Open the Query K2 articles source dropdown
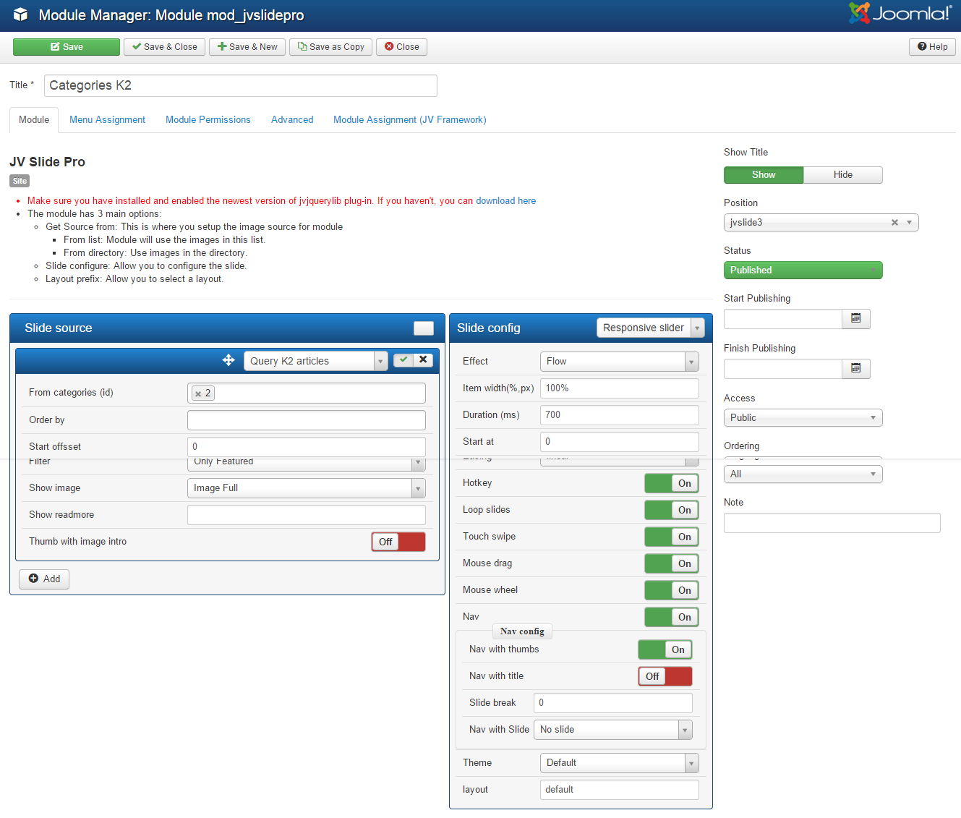Image resolution: width=961 pixels, height=818 pixels. point(316,361)
